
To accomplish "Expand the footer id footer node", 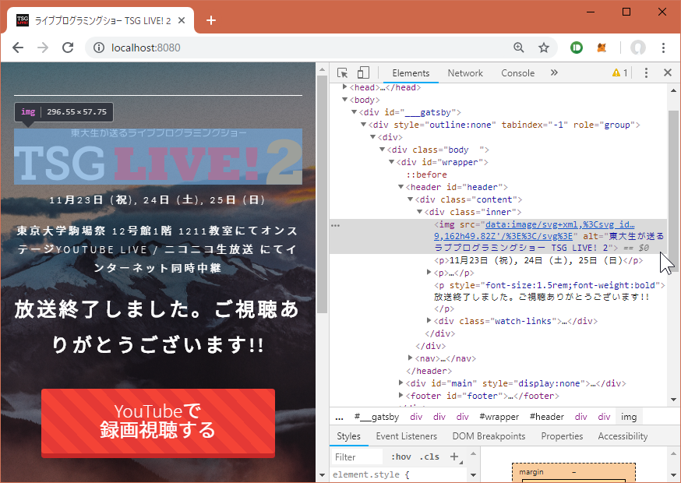I will click(400, 396).
